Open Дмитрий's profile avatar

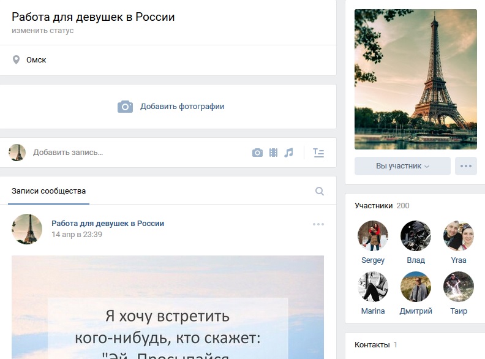click(x=415, y=287)
